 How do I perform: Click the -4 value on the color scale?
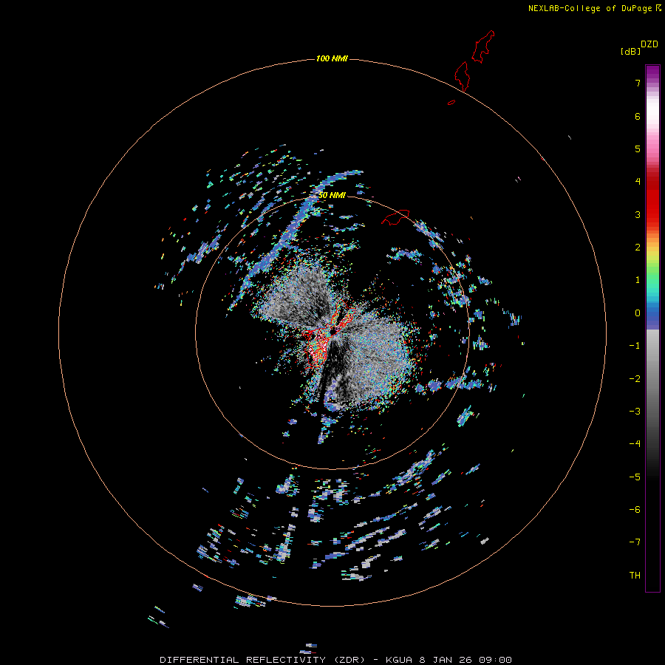coord(635,444)
